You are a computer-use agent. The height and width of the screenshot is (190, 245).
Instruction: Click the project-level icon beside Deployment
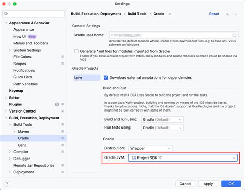63,172
